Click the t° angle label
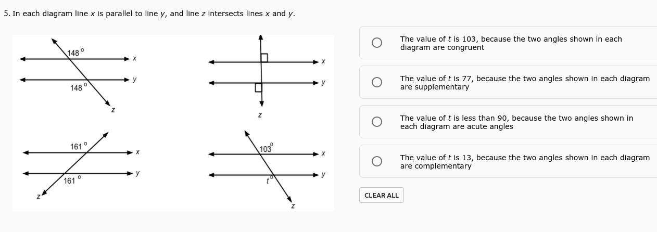657x232 pixels. click(x=269, y=181)
